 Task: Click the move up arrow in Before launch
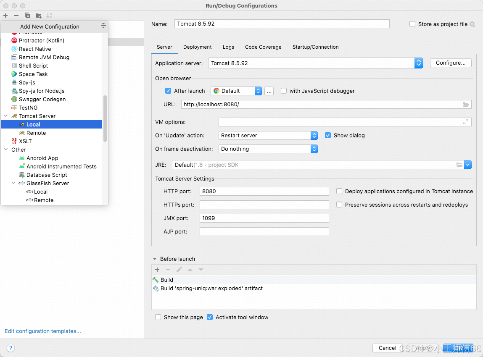tap(190, 270)
